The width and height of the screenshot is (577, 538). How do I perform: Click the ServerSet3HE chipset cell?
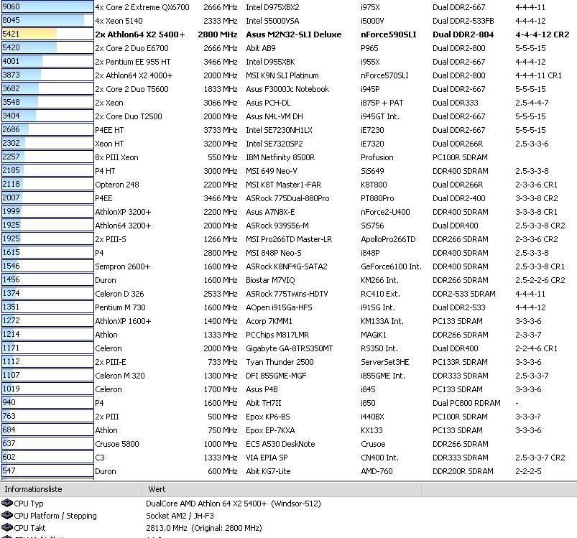384,362
